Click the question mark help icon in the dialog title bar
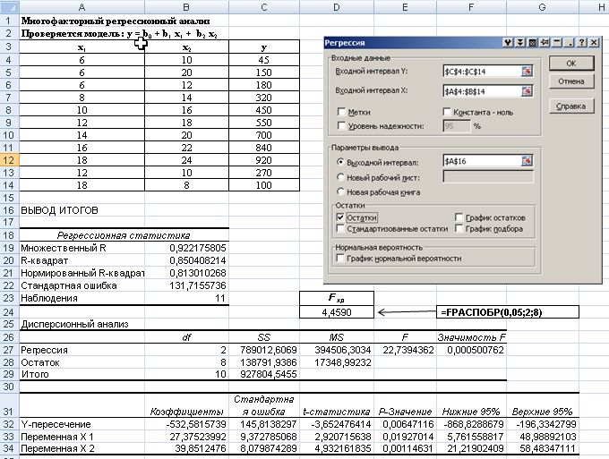Screen dimensions: 609x459 (x=581, y=43)
